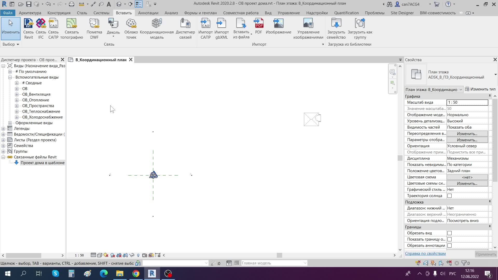This screenshot has width=498, height=280.
Task: Open the Координационная модель tool
Action: click(x=157, y=29)
